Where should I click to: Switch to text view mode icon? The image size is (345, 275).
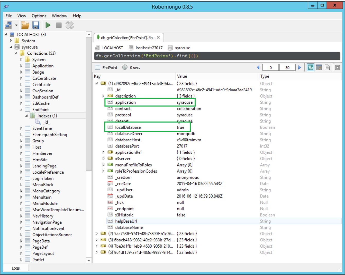click(x=327, y=67)
